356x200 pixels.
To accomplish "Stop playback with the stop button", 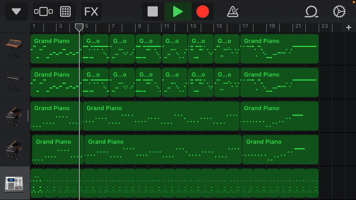I will (x=153, y=11).
